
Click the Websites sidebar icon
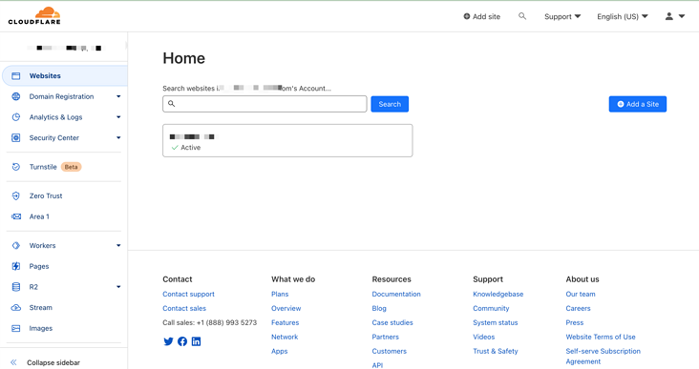point(16,75)
